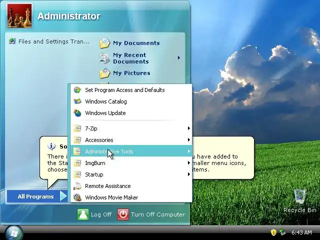Expand the My Recent Documents arrow

pyautogui.click(x=179, y=58)
